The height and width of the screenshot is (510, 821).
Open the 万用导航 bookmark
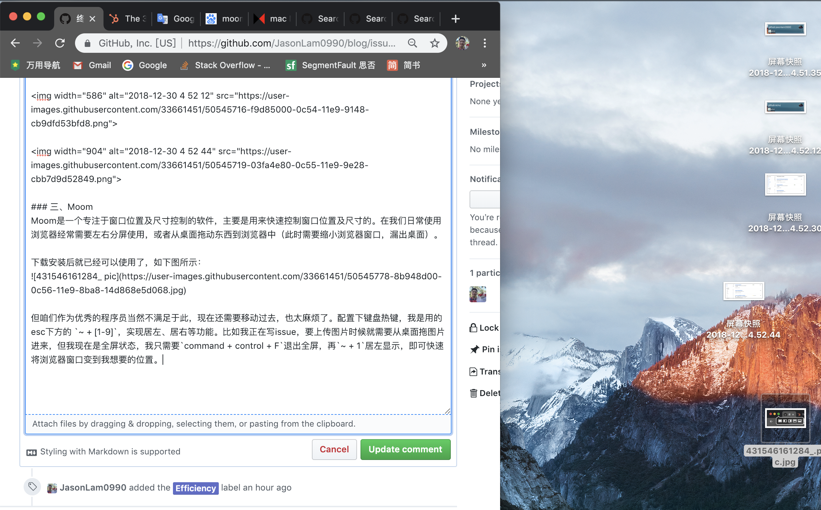[35, 65]
